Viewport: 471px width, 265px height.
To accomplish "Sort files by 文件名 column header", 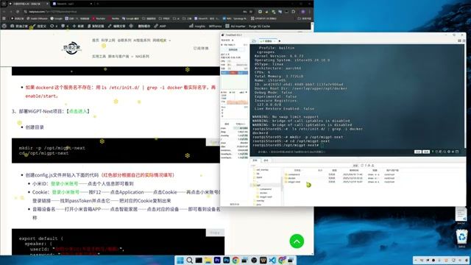I will (297, 170).
